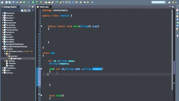179x101 pixels.
Task: Select static1.java in Package Explorer tree
Action: pos(17,59)
